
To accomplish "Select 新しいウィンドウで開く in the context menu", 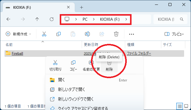I will coord(94,99).
